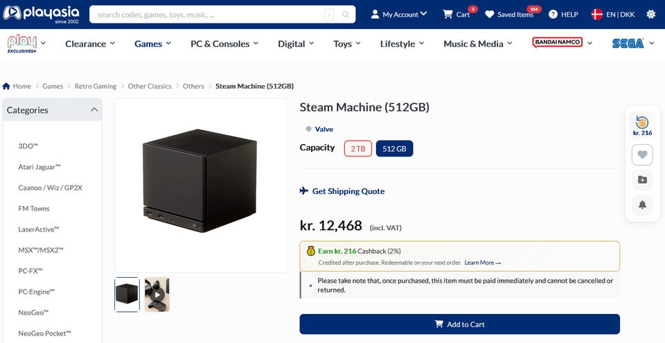Viewport: 665px width, 343px height.
Task: Go to Home breadcrumb icon
Action: [x=6, y=86]
